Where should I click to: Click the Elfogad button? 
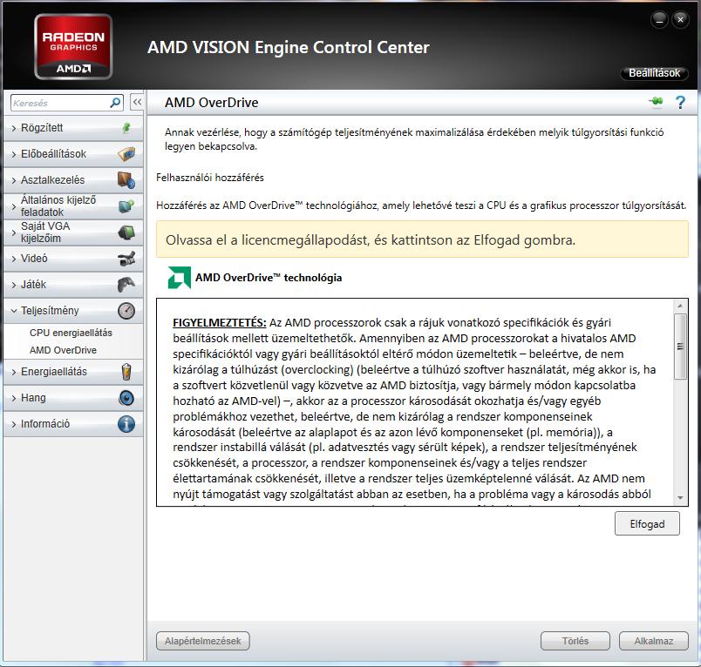click(647, 523)
